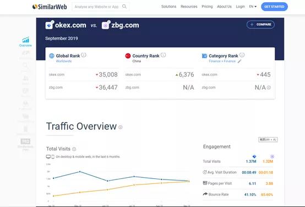
Task: Click the okex.com favicon in header
Action: (49, 25)
